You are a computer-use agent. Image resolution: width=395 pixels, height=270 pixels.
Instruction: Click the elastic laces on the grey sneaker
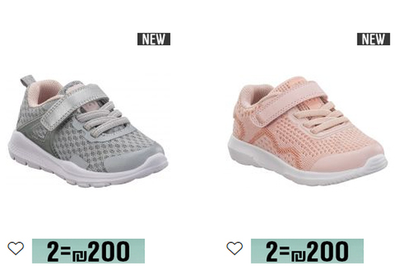tap(102, 117)
